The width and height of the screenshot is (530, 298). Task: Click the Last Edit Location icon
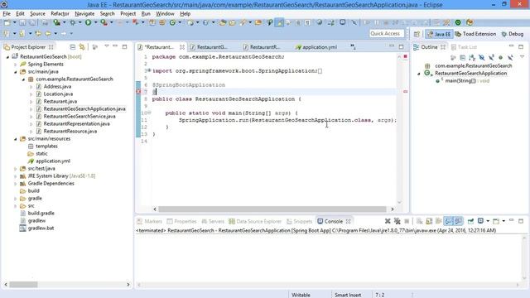pyautogui.click(x=38, y=33)
